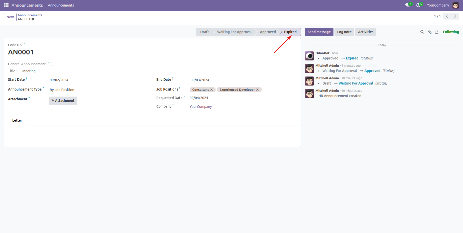This screenshot has width=463, height=233.
Task: Open the activities clock icon
Action: (x=418, y=5)
